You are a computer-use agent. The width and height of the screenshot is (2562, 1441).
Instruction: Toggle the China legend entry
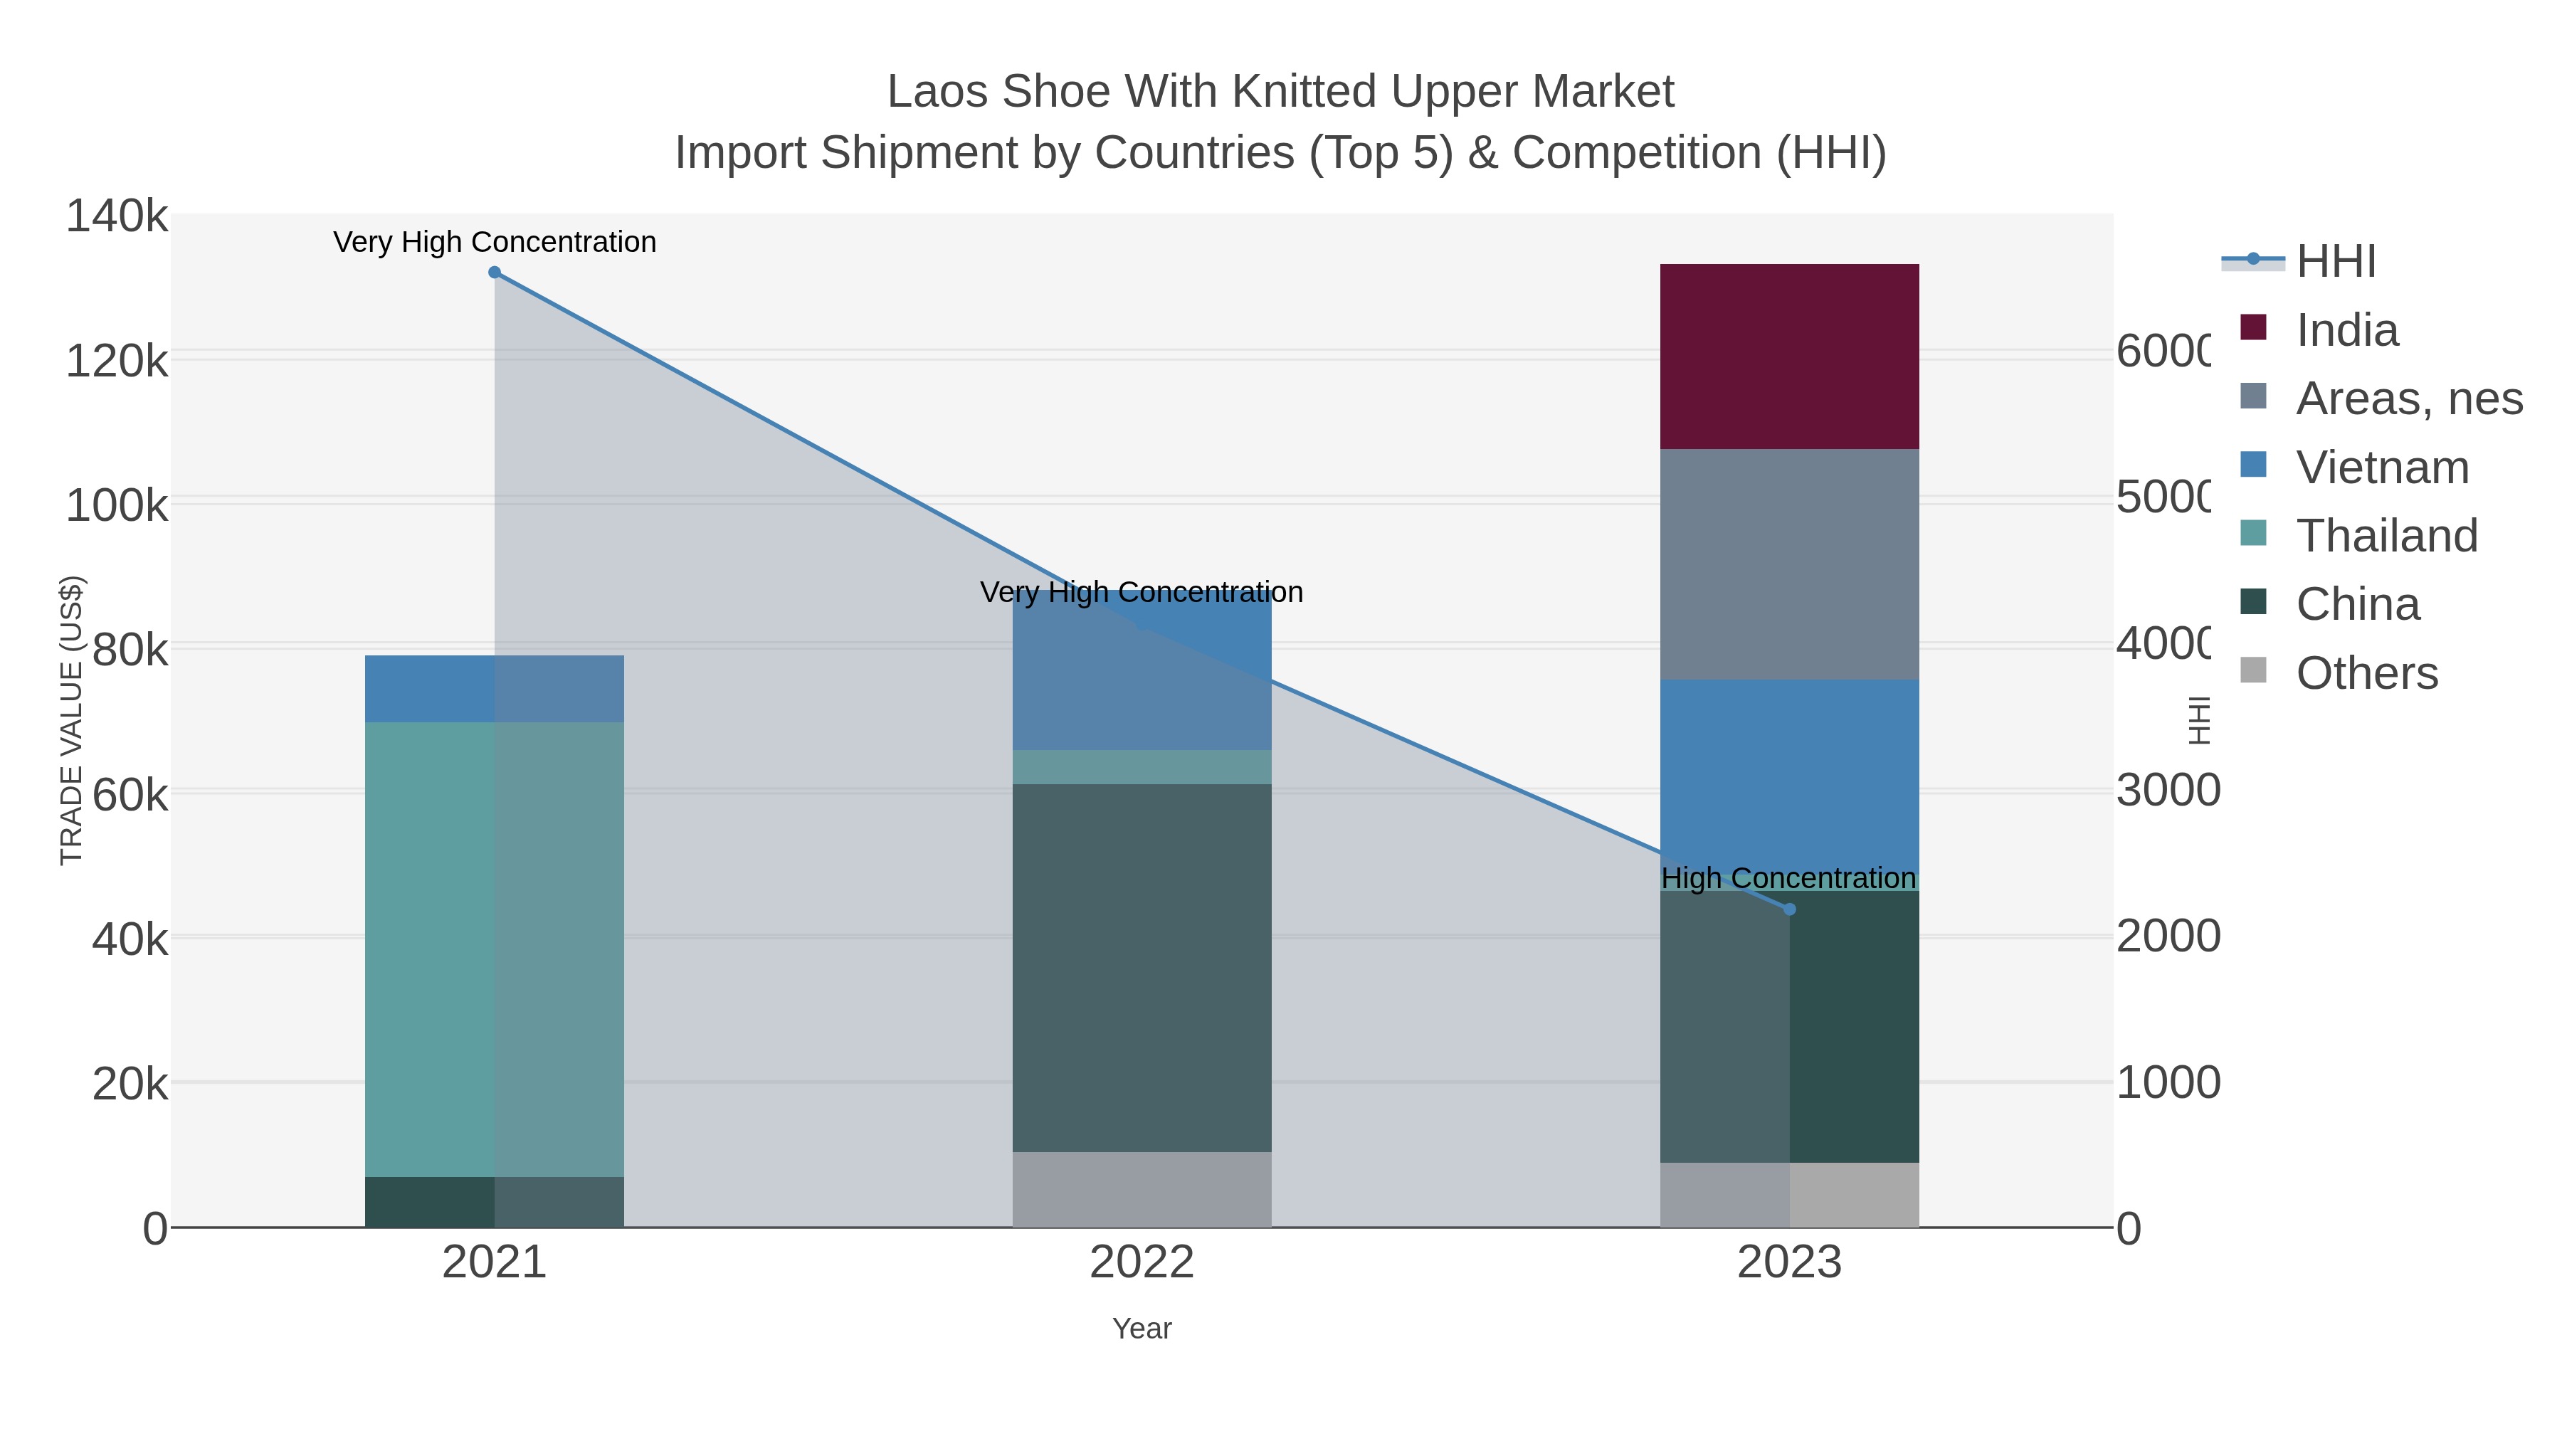click(x=2329, y=605)
